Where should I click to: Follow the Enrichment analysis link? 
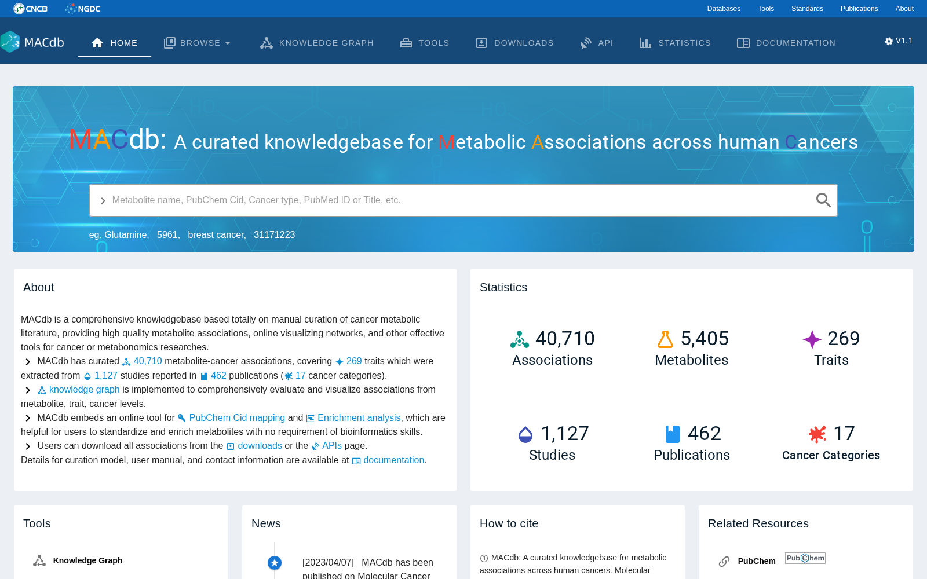[x=359, y=418]
